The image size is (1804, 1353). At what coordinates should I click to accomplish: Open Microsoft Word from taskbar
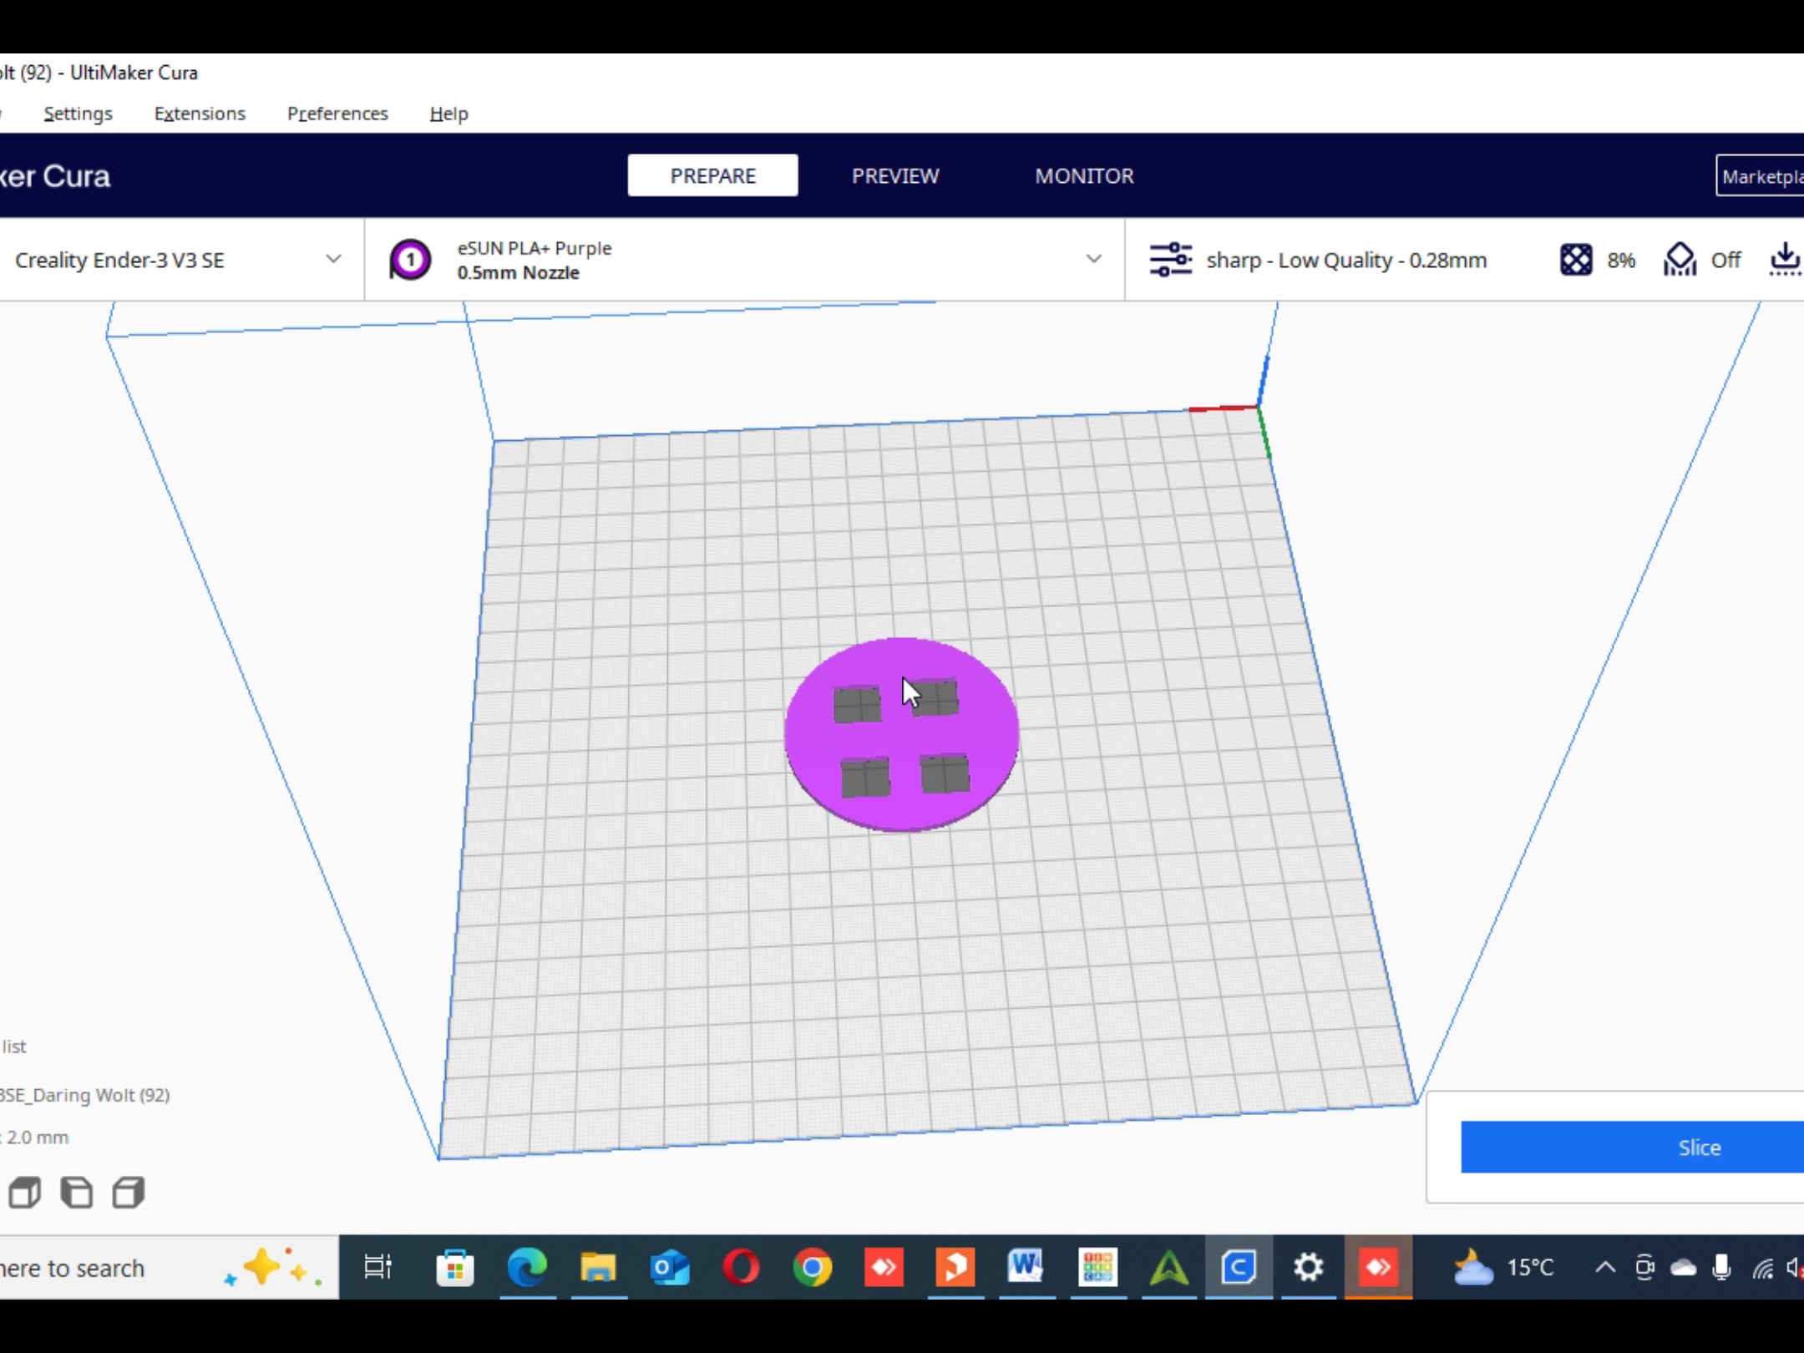click(1026, 1268)
